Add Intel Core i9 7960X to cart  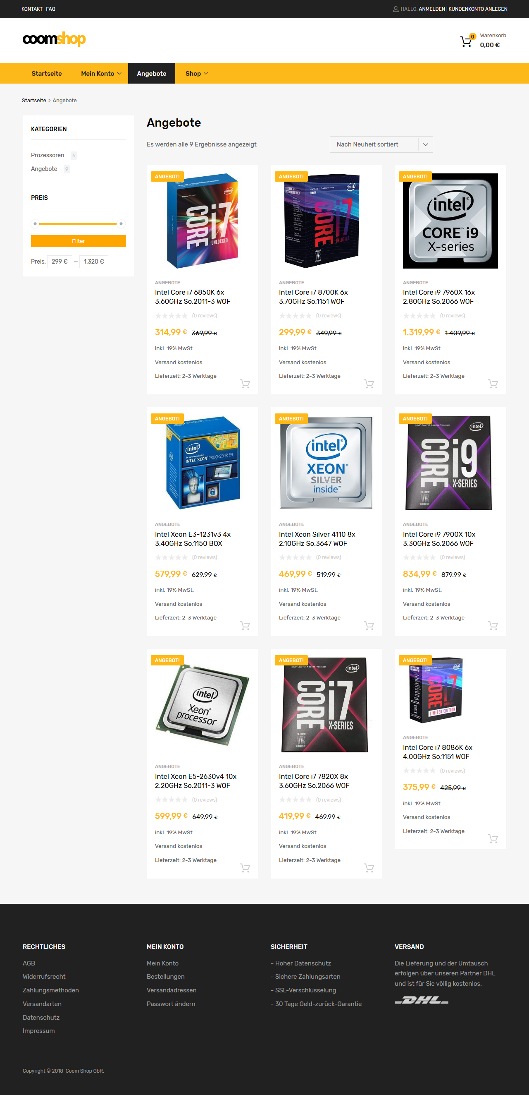coord(493,384)
